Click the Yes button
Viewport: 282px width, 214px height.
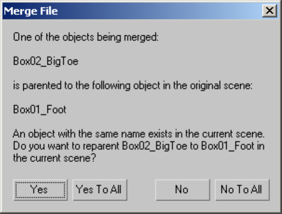(x=39, y=189)
